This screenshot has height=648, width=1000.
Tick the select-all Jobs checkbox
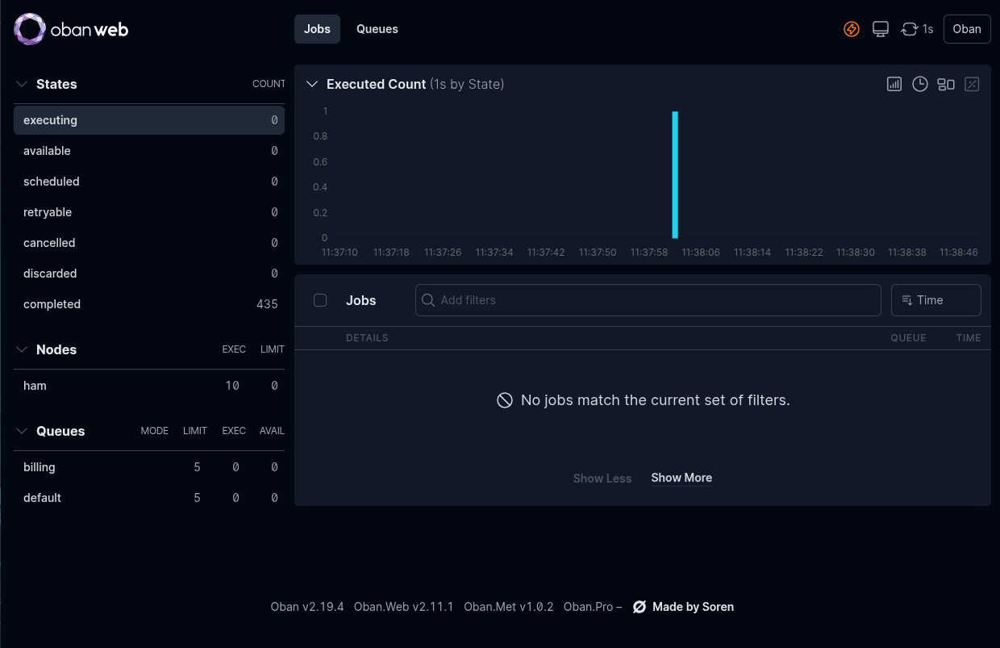[x=320, y=300]
